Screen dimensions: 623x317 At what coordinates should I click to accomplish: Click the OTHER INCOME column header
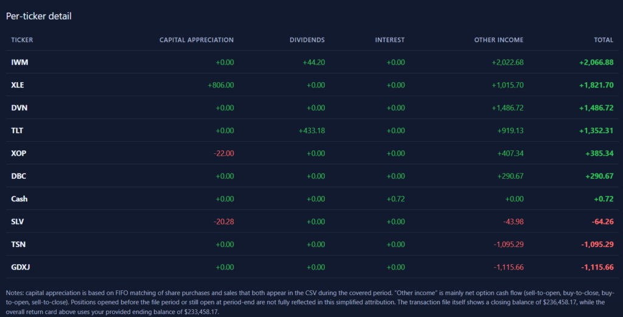[498, 40]
